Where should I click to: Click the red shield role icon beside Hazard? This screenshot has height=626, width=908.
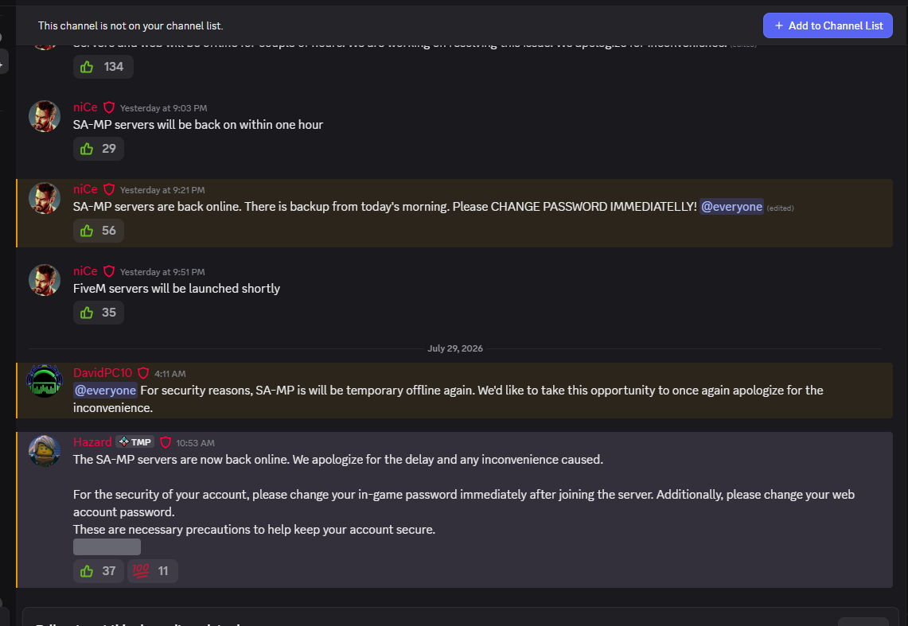[x=165, y=442]
